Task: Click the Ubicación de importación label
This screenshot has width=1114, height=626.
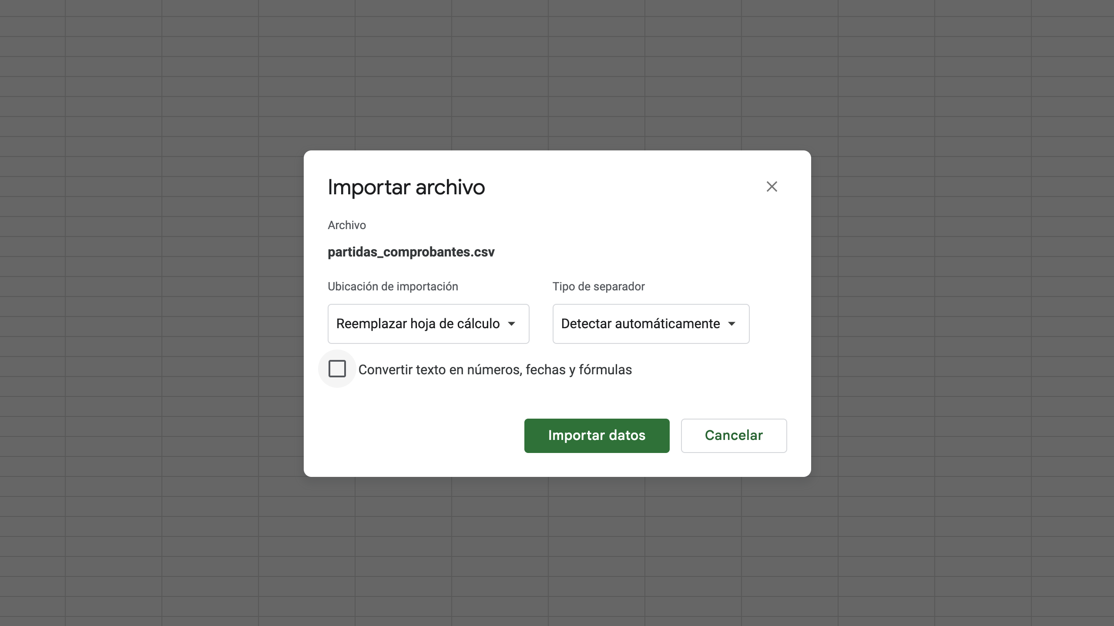Action: [x=393, y=286]
